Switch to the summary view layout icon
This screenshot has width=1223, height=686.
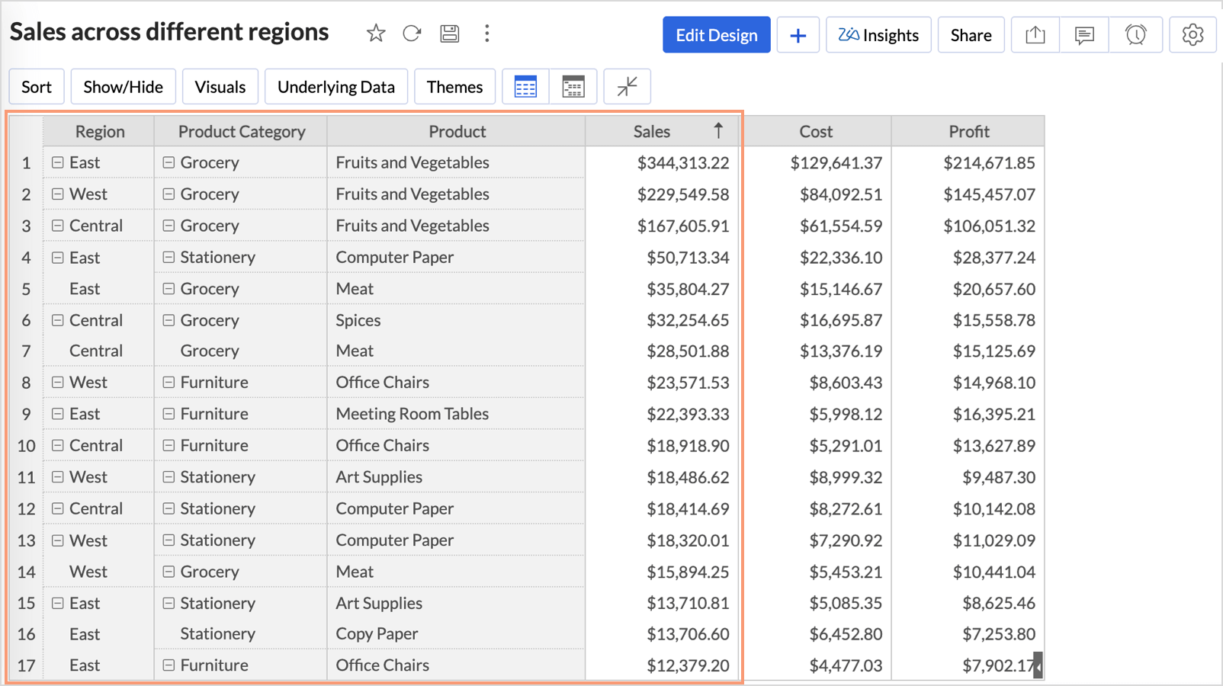[573, 87]
